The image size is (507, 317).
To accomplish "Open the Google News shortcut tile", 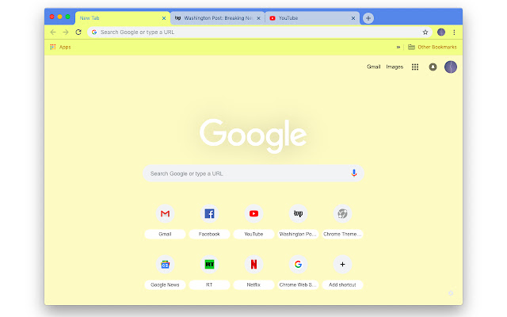I will click(165, 273).
